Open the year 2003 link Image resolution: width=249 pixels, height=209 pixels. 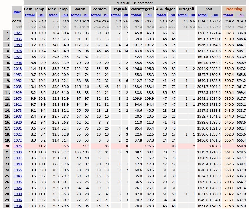coord(18,86)
